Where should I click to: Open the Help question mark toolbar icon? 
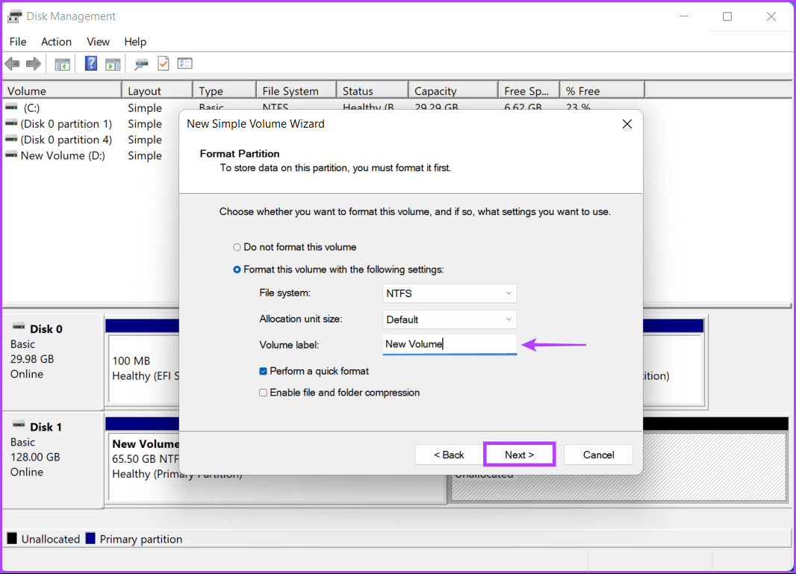coord(91,63)
